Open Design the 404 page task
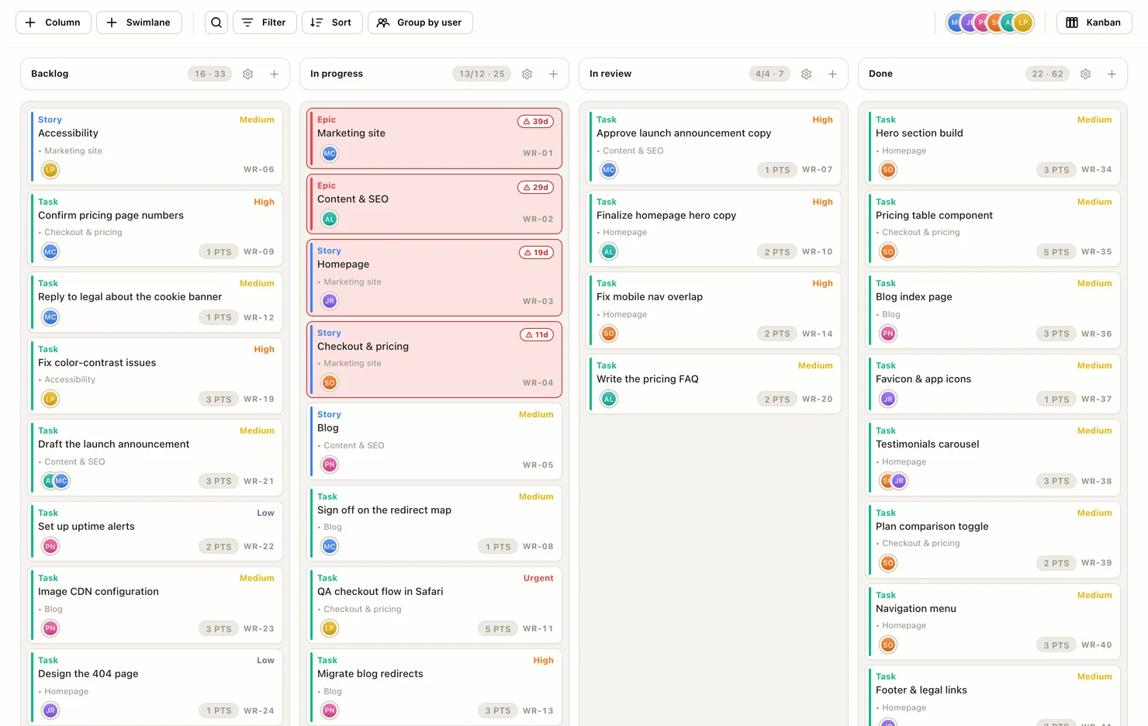The height and width of the screenshot is (726, 1148). 155,686
